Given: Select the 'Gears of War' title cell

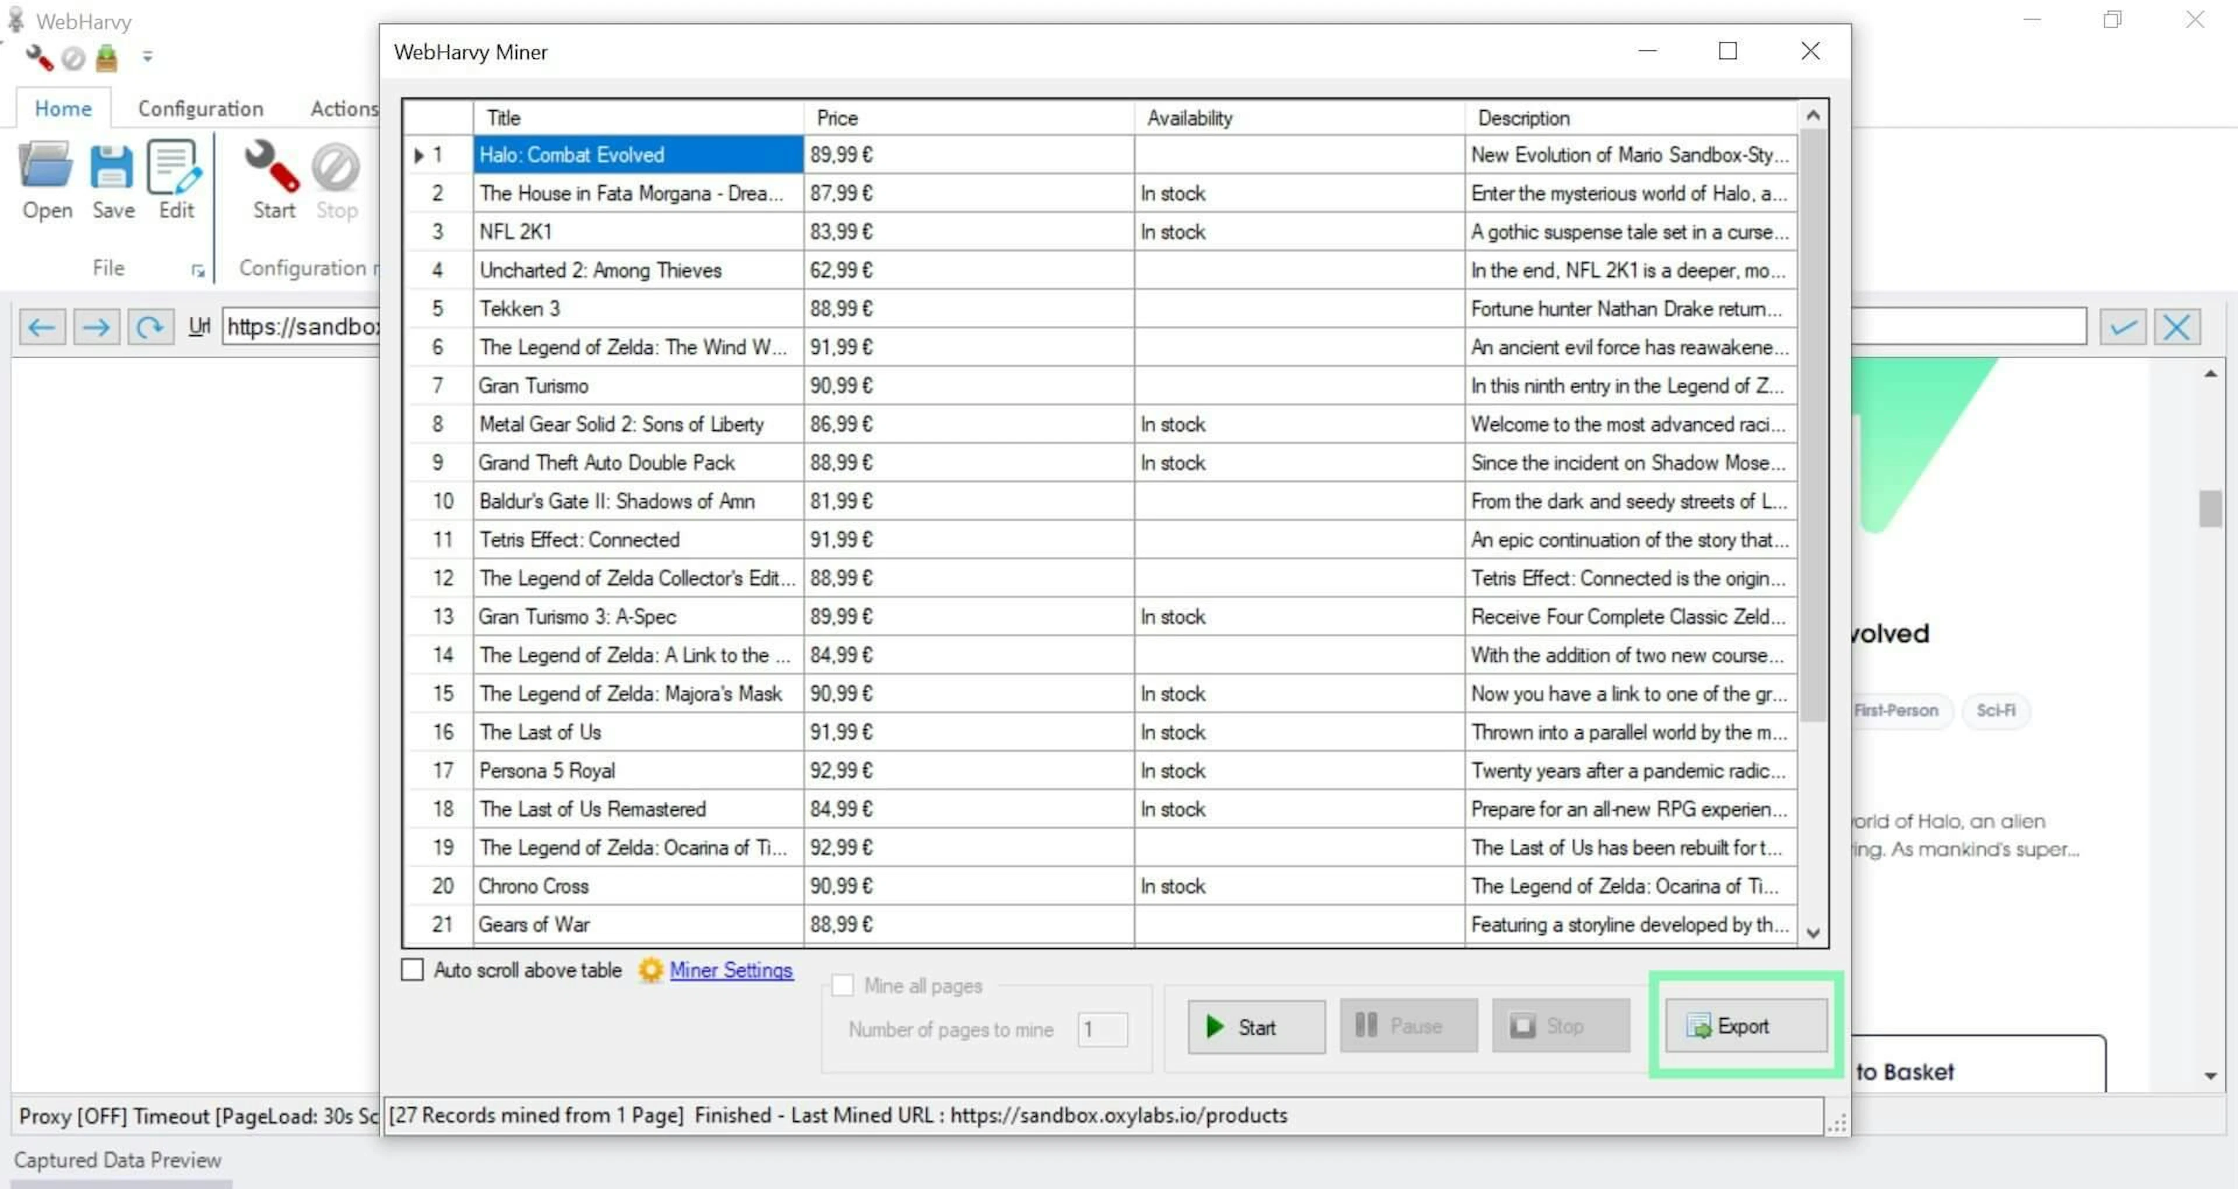Looking at the screenshot, I should 638,925.
